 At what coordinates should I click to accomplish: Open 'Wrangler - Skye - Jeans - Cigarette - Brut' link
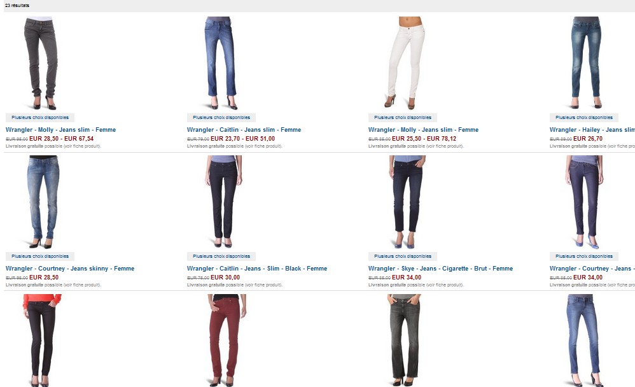tap(440, 268)
